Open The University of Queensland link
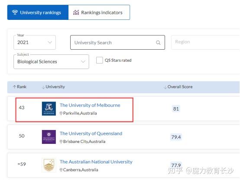240x181 pixels. pos(91,133)
